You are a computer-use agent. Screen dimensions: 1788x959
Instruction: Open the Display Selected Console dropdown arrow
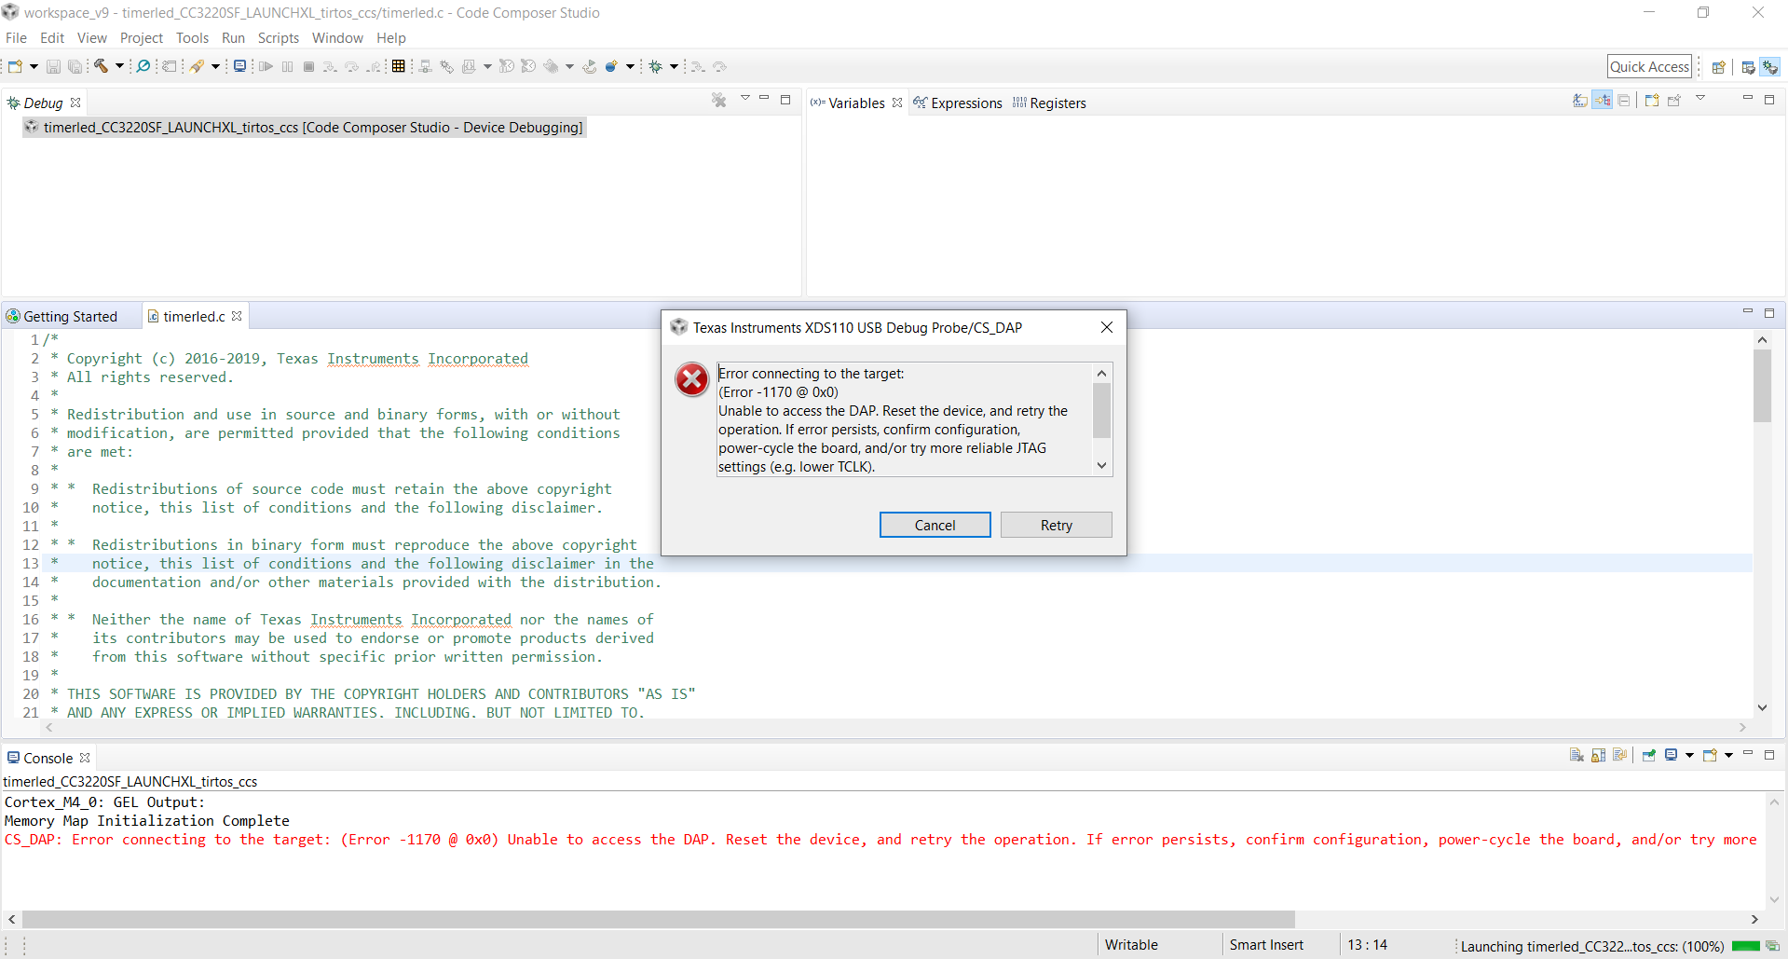1689,756
